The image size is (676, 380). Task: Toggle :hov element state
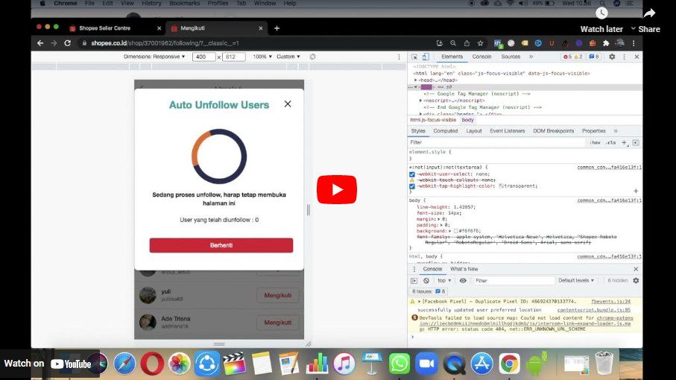596,142
